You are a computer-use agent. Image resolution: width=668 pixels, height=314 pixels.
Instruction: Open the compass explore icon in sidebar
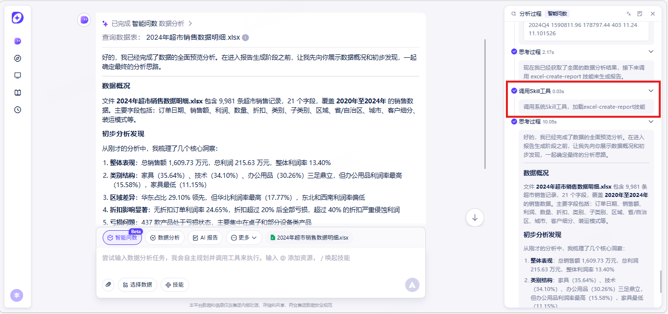click(18, 58)
